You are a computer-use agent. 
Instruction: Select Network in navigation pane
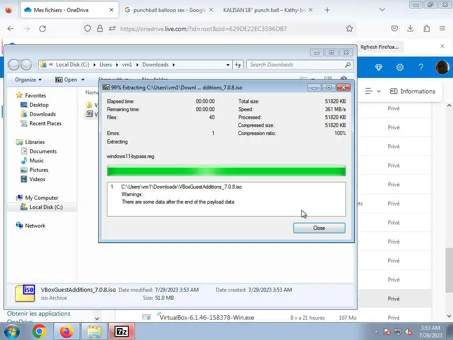(35, 225)
